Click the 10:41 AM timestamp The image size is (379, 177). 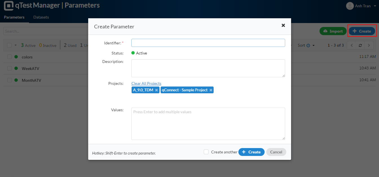click(x=367, y=80)
